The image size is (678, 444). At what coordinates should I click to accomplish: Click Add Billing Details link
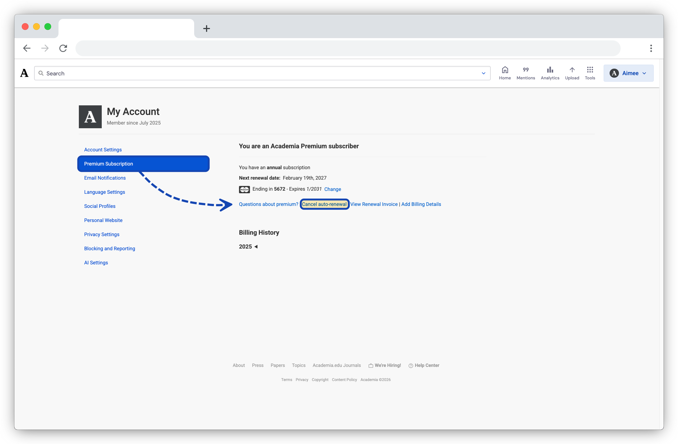click(421, 204)
